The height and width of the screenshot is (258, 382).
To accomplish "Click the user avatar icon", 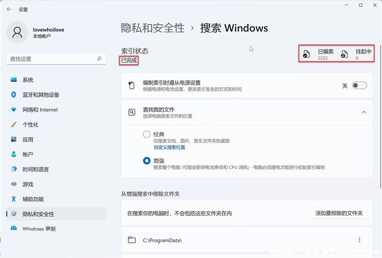I will click(x=17, y=32).
